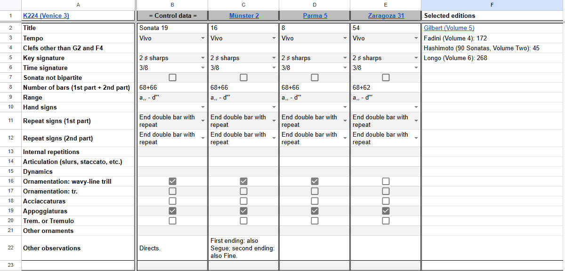
Task: Follow the Parma 5 link
Action: [x=315, y=15]
